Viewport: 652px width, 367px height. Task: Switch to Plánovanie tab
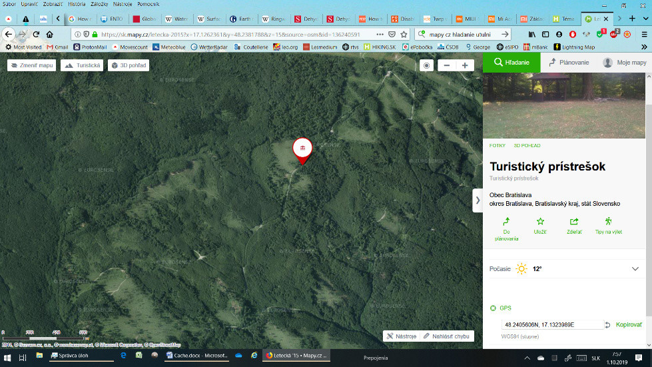click(x=569, y=63)
